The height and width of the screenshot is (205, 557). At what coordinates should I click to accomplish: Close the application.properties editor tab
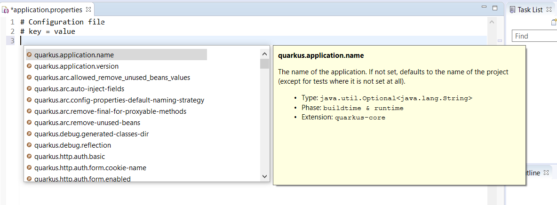(x=89, y=9)
